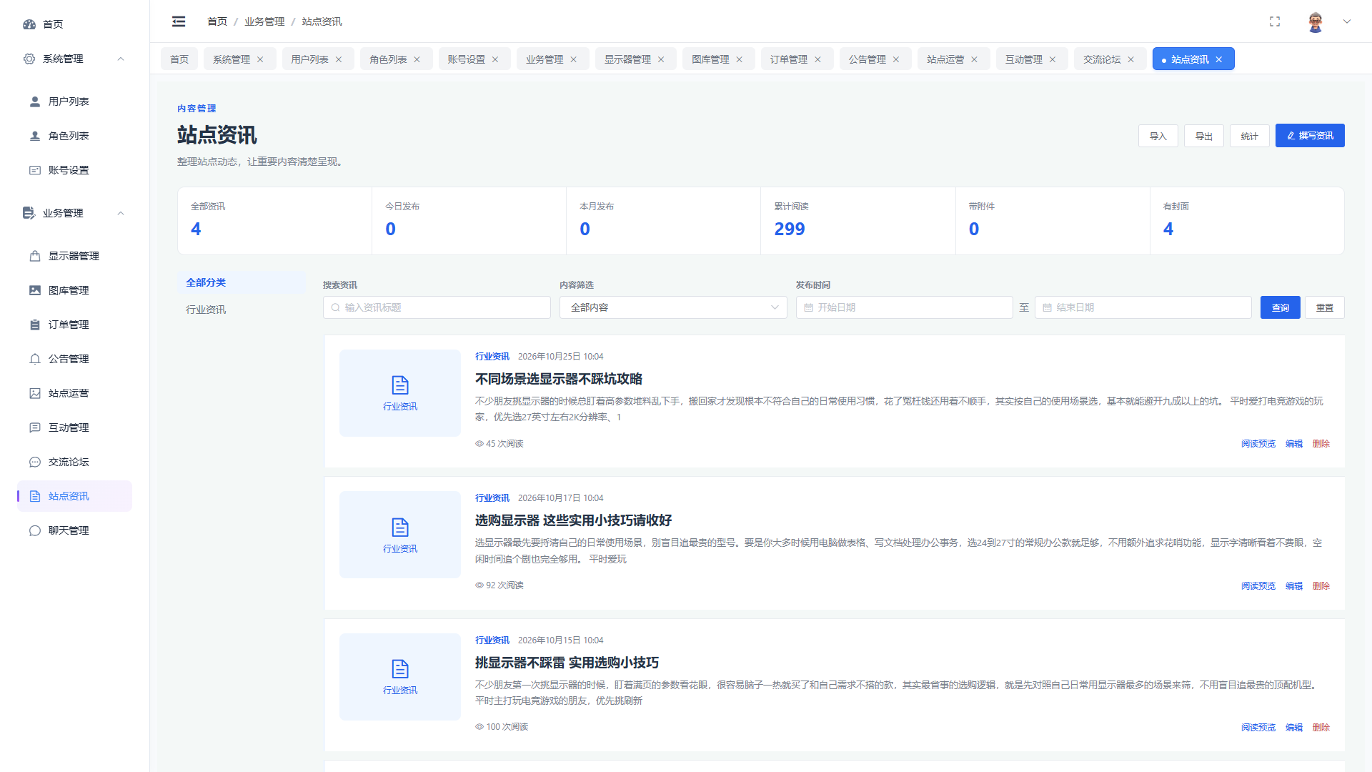Open 互动管理 in the sidebar

point(74,427)
